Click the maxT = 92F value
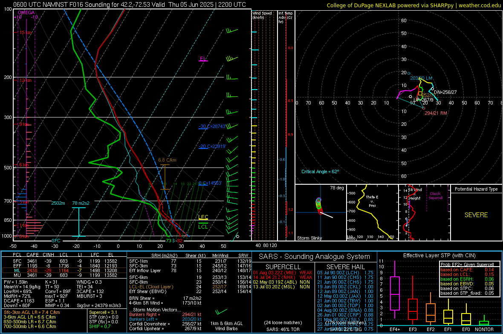Image resolution: width=503 pixels, height=334 pixels. 56,296
